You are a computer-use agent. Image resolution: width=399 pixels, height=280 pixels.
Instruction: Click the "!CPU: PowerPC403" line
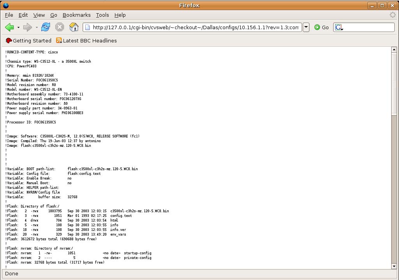[21, 66]
